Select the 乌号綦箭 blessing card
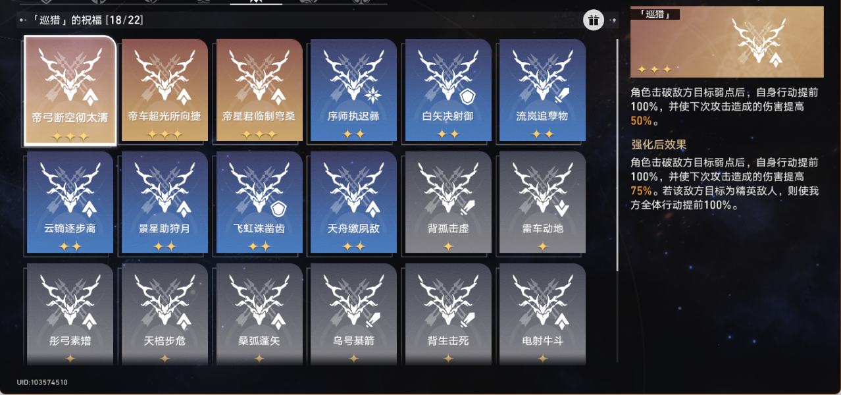This screenshot has height=395, width=841. [x=353, y=315]
